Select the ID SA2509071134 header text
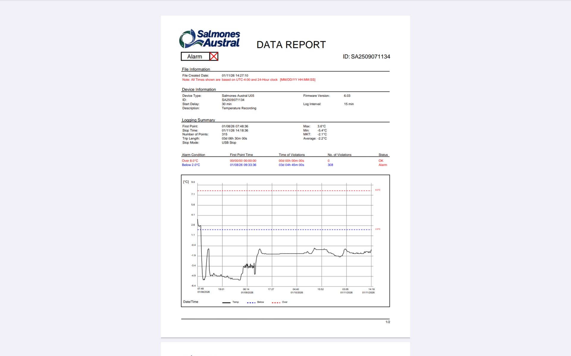This screenshot has height=356, width=571. pos(366,57)
